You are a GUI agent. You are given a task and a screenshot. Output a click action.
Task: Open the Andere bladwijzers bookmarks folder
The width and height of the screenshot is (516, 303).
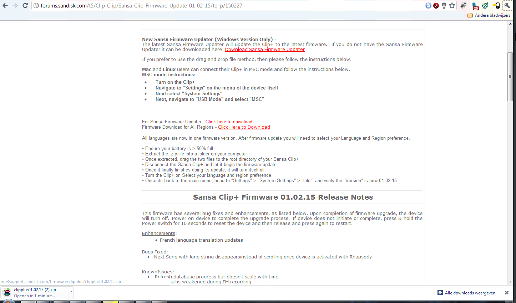pos(489,15)
